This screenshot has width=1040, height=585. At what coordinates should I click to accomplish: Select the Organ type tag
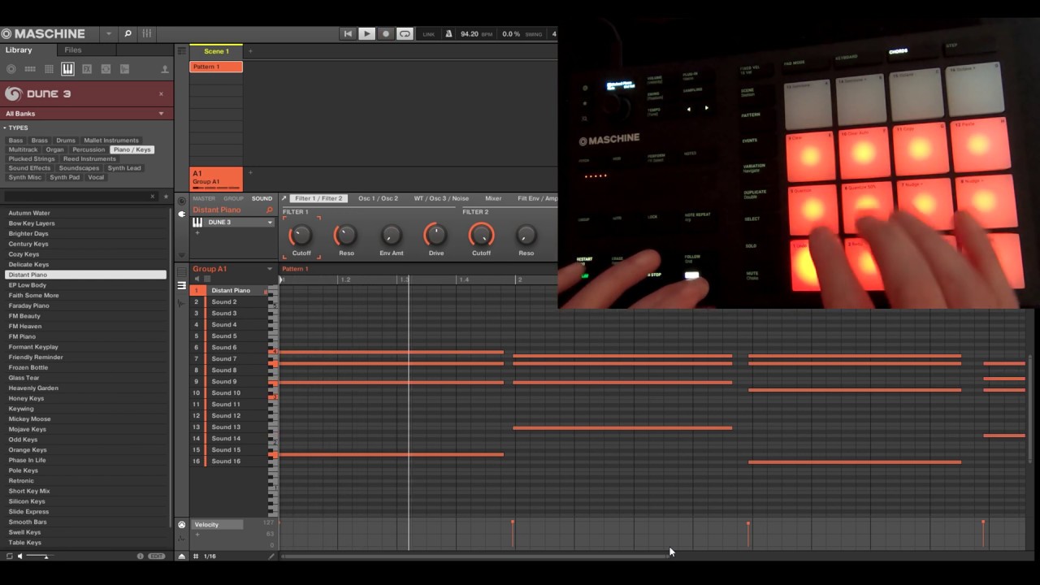[x=54, y=149]
